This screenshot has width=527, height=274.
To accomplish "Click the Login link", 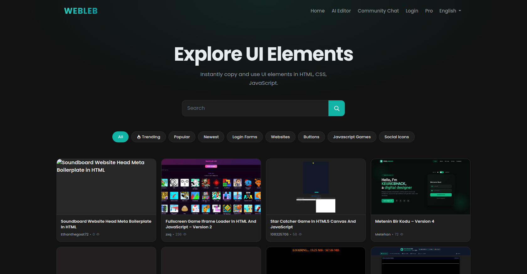I will (x=412, y=11).
